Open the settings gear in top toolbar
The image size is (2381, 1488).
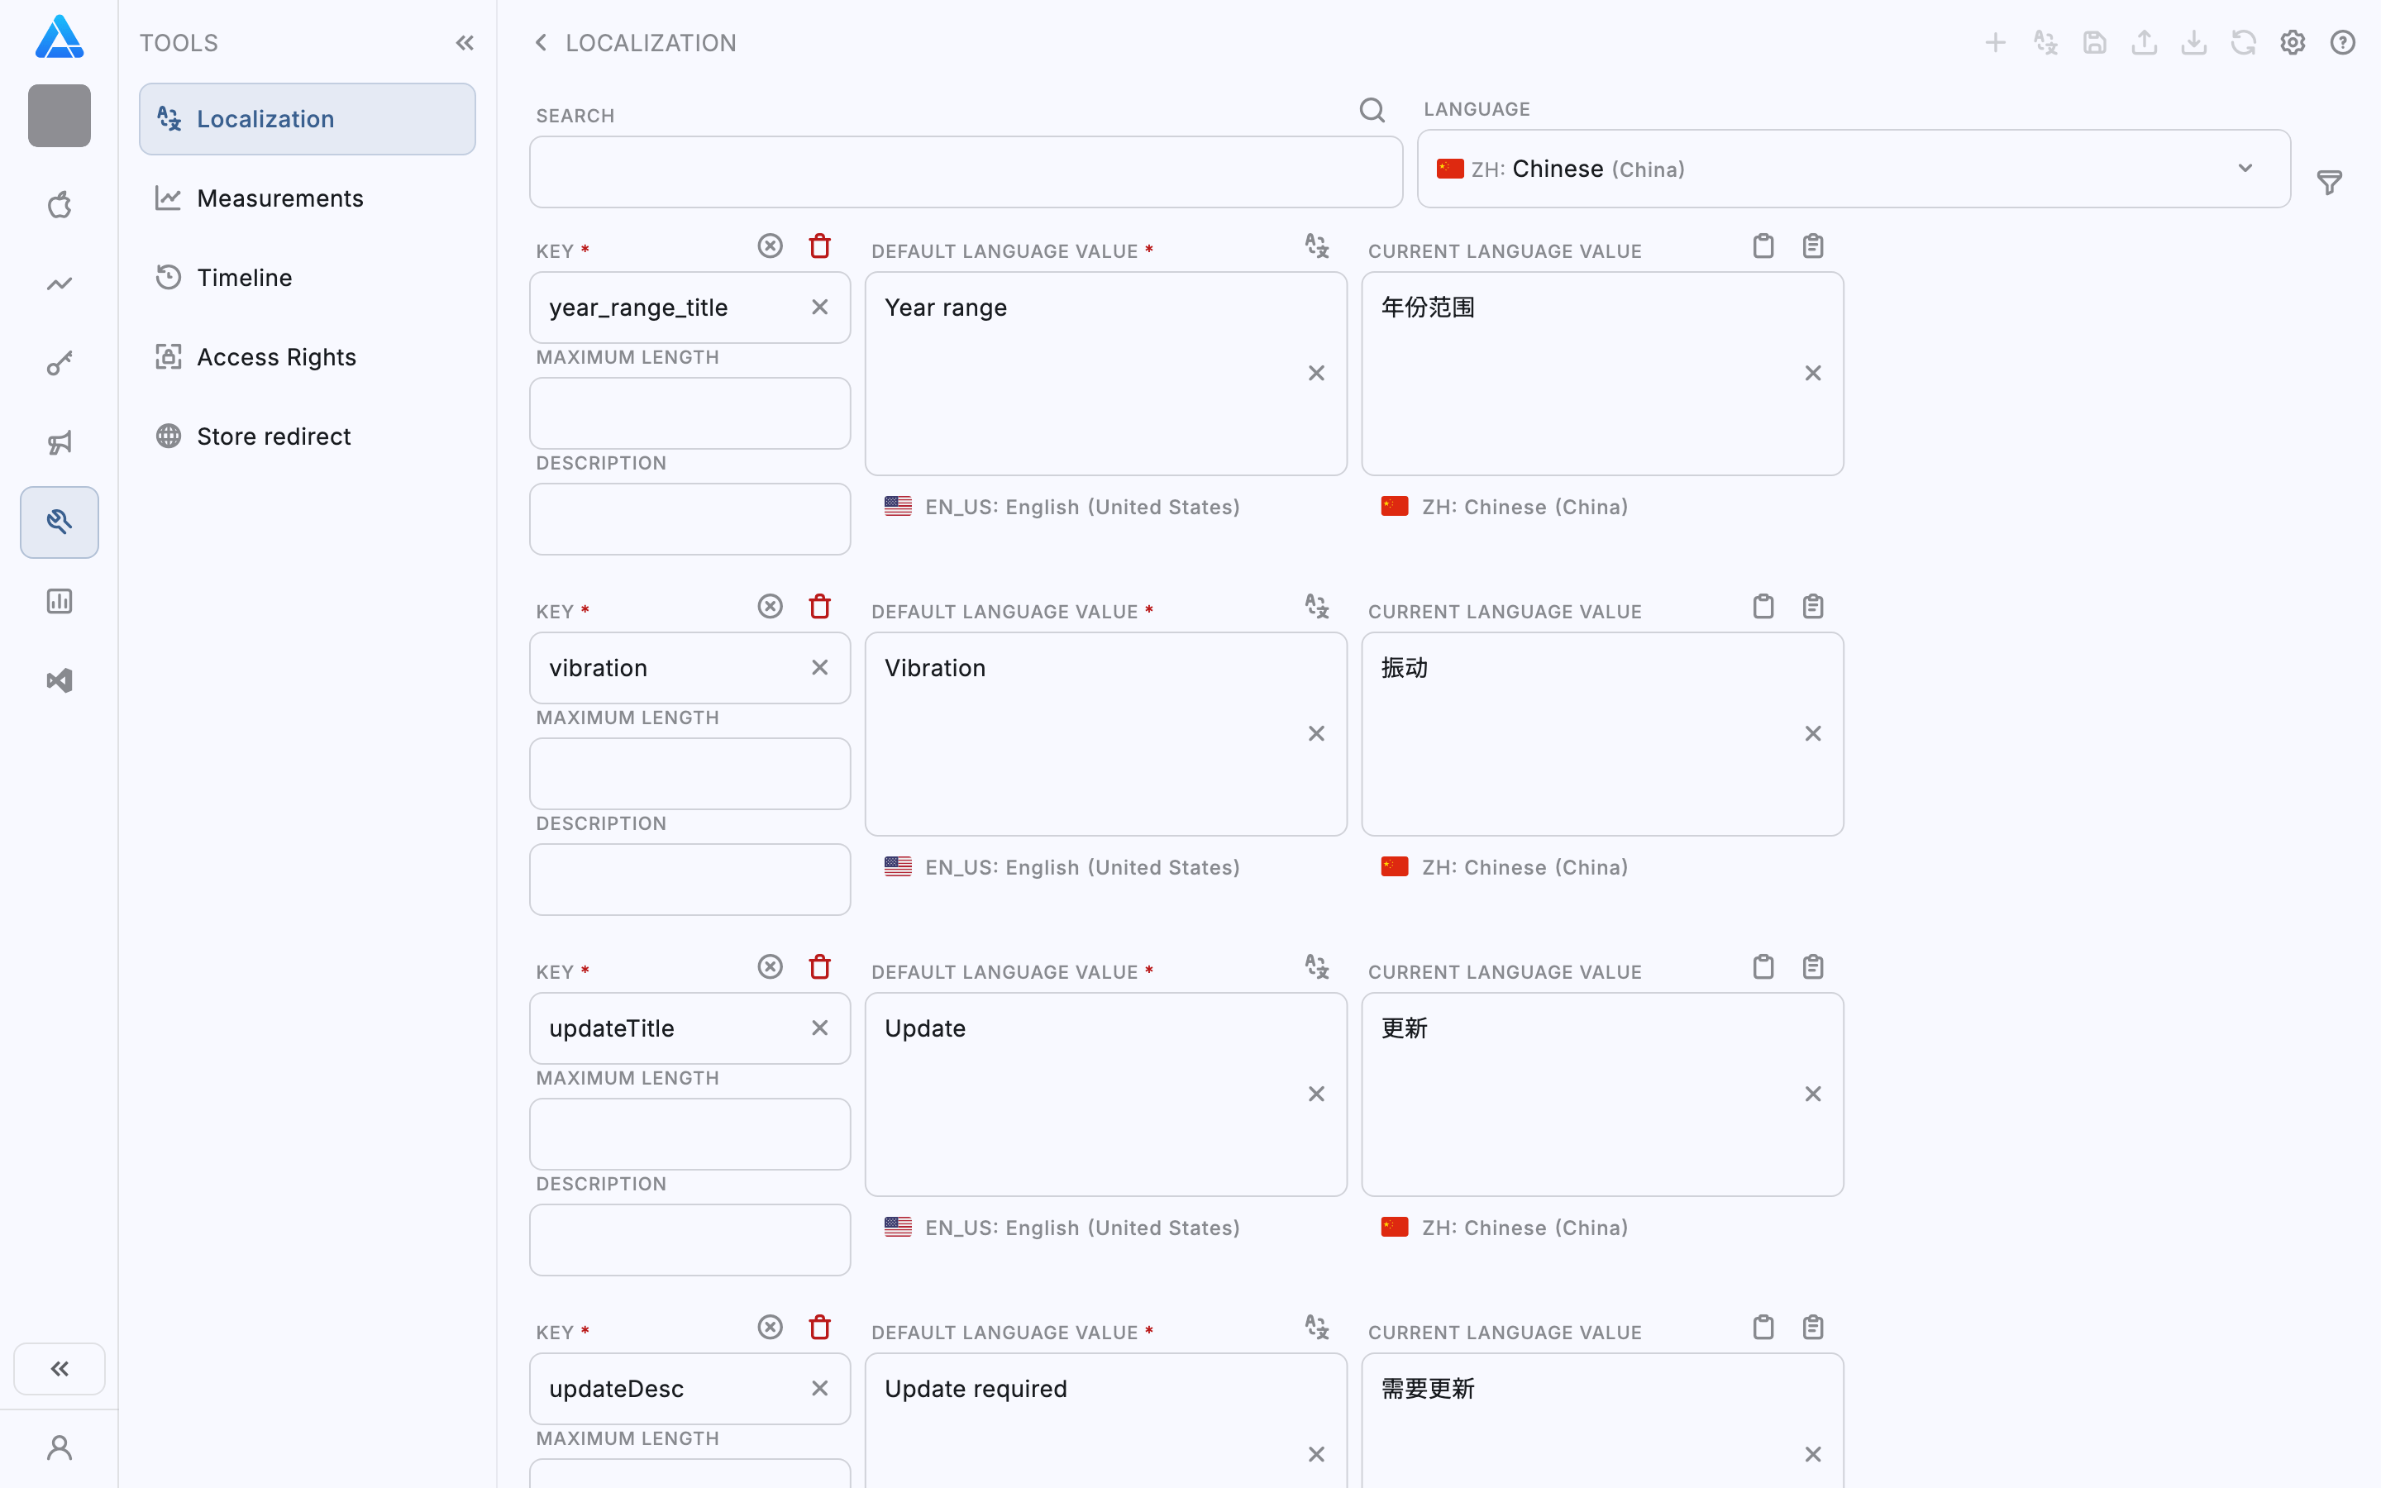coord(2293,42)
